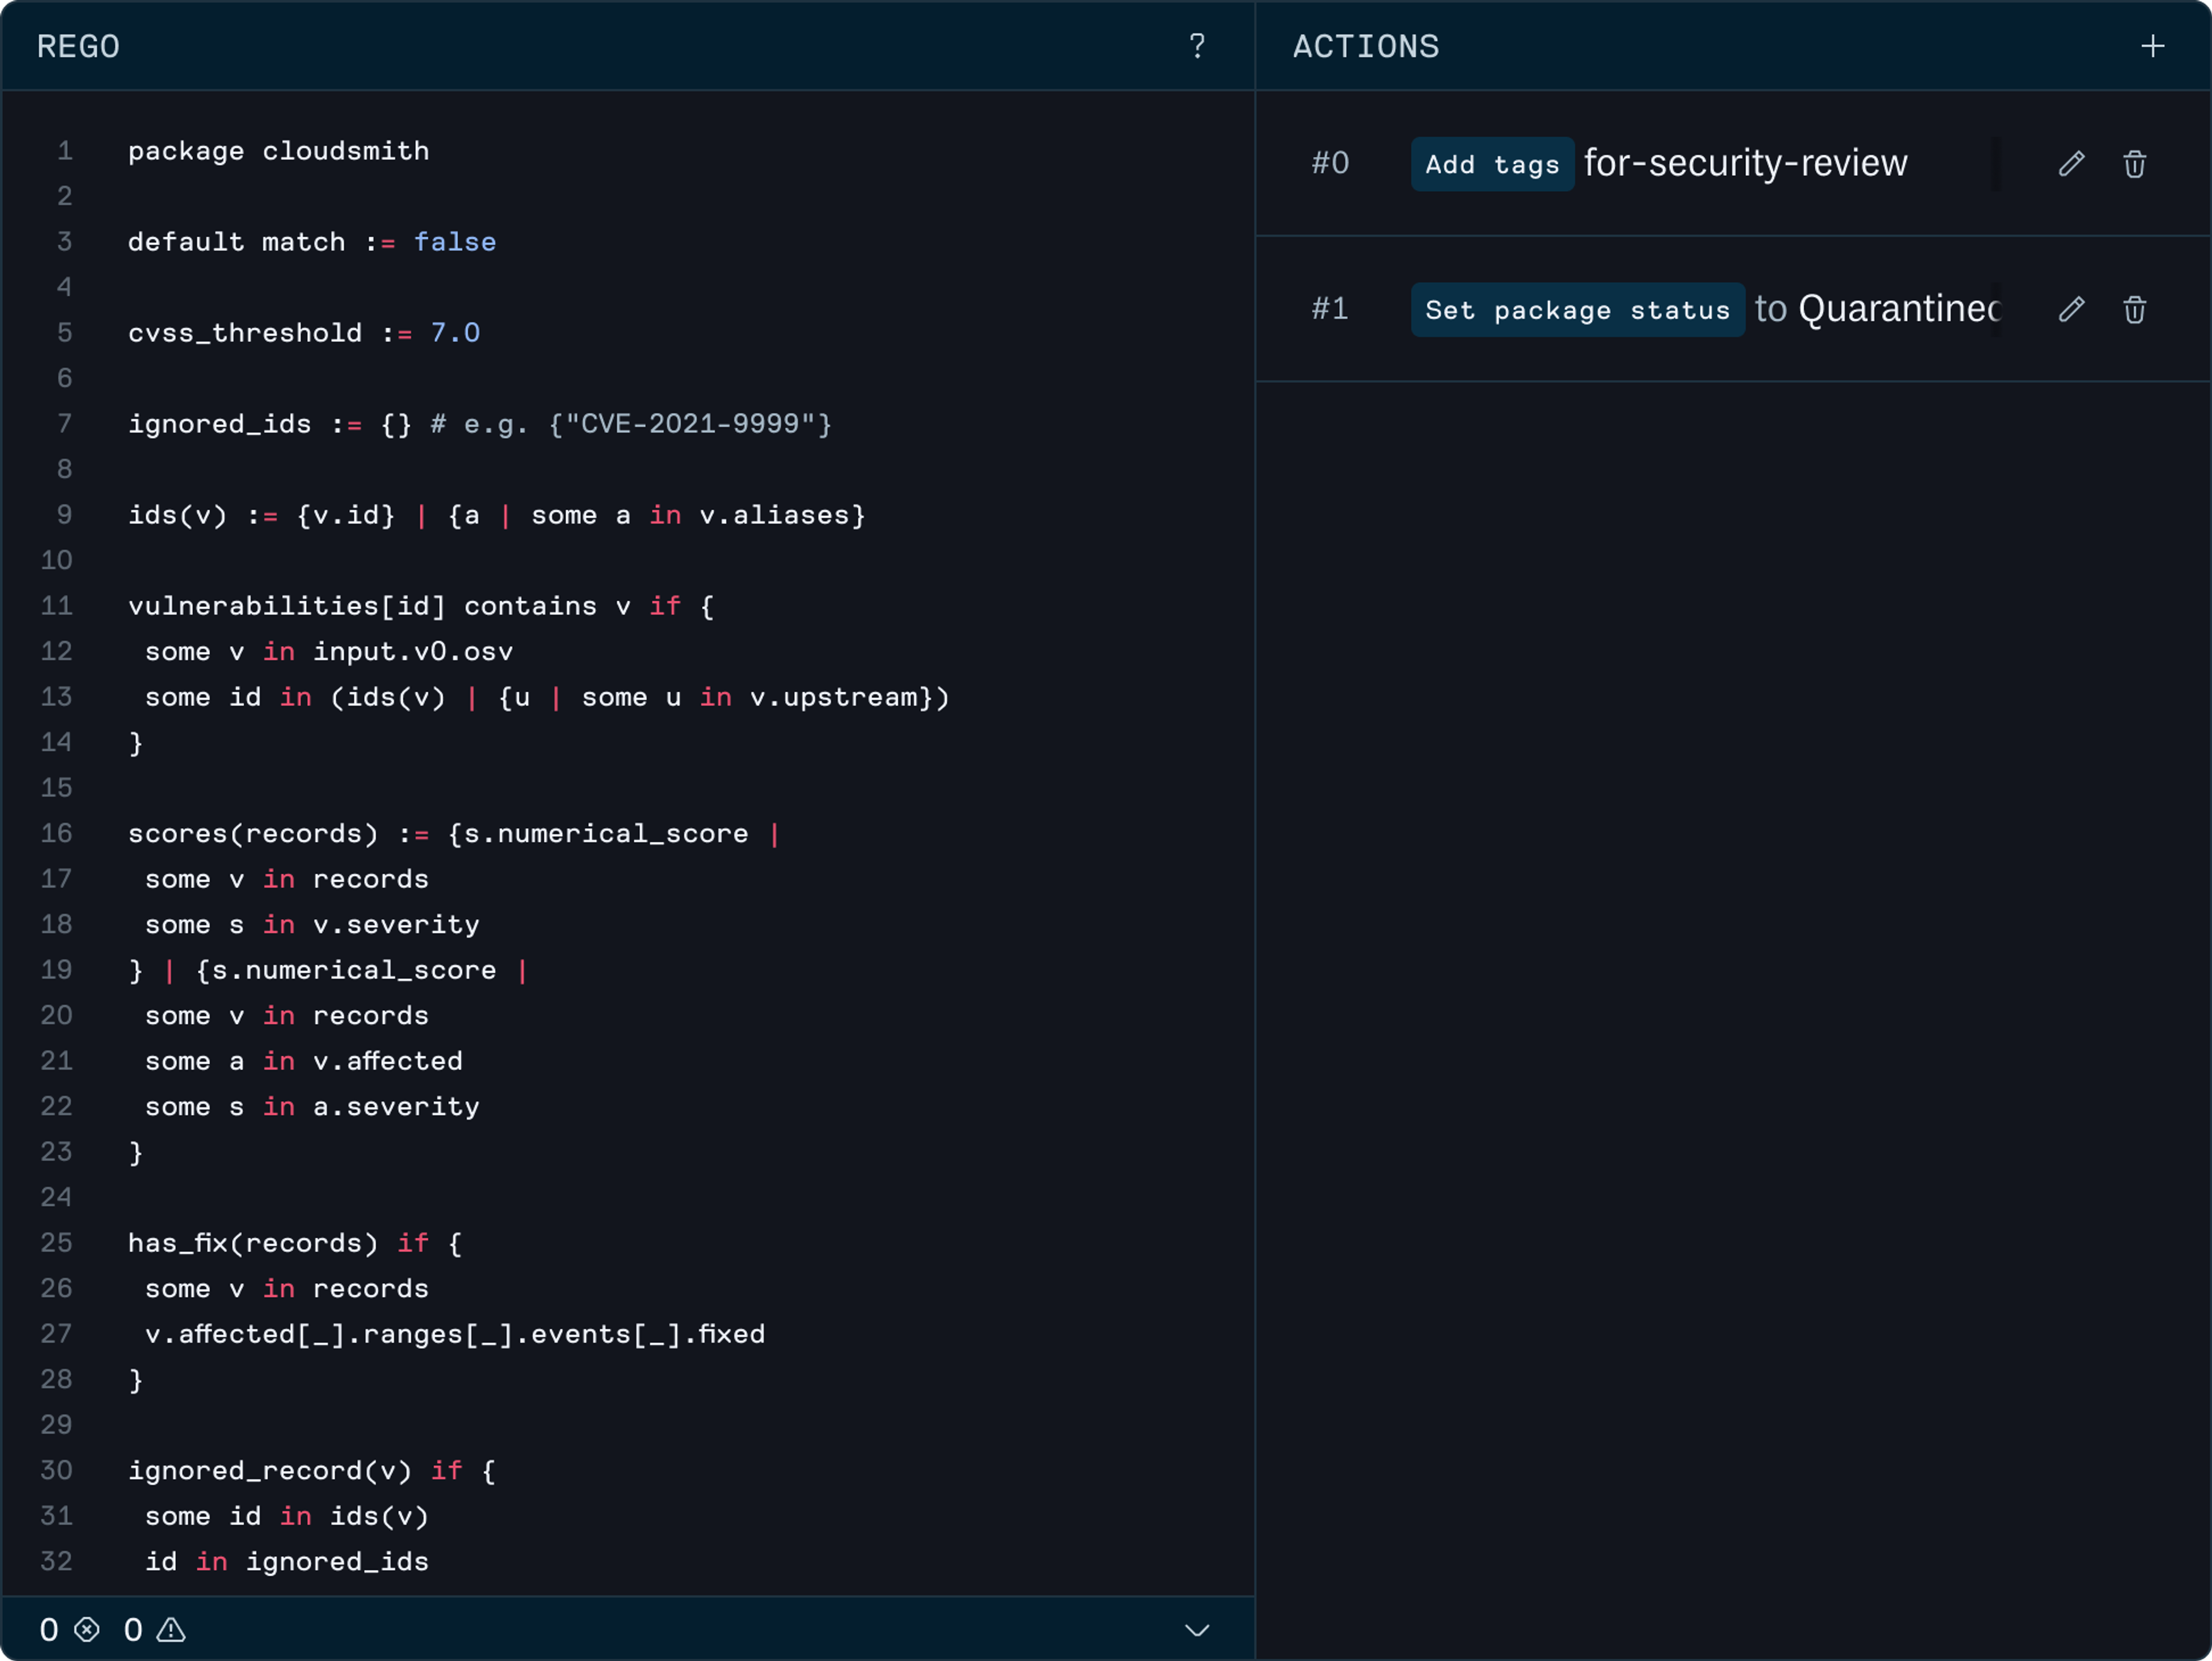Click the 'scores(records) :=' line

(454, 834)
